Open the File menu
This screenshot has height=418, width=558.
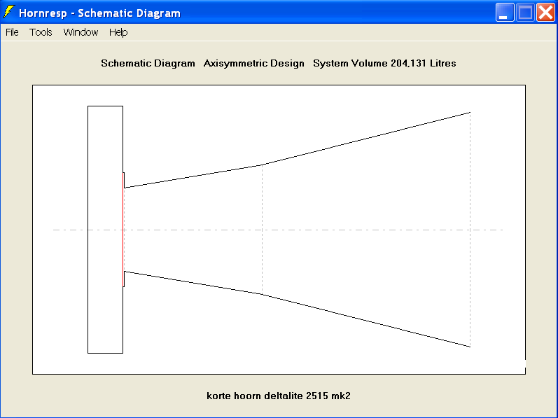click(x=12, y=32)
